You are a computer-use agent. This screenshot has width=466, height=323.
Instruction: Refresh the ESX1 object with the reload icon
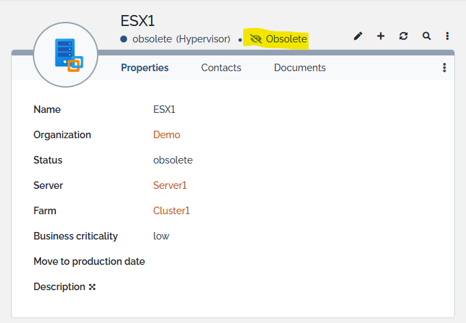click(404, 36)
